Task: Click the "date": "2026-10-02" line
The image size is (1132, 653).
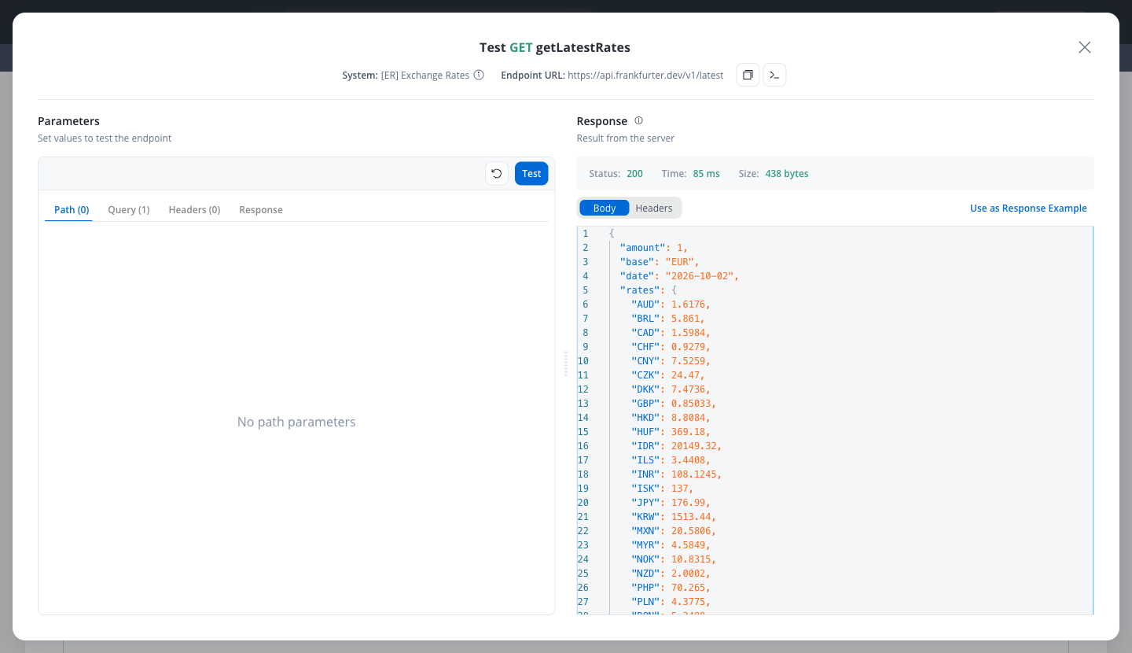Action: coord(679,276)
